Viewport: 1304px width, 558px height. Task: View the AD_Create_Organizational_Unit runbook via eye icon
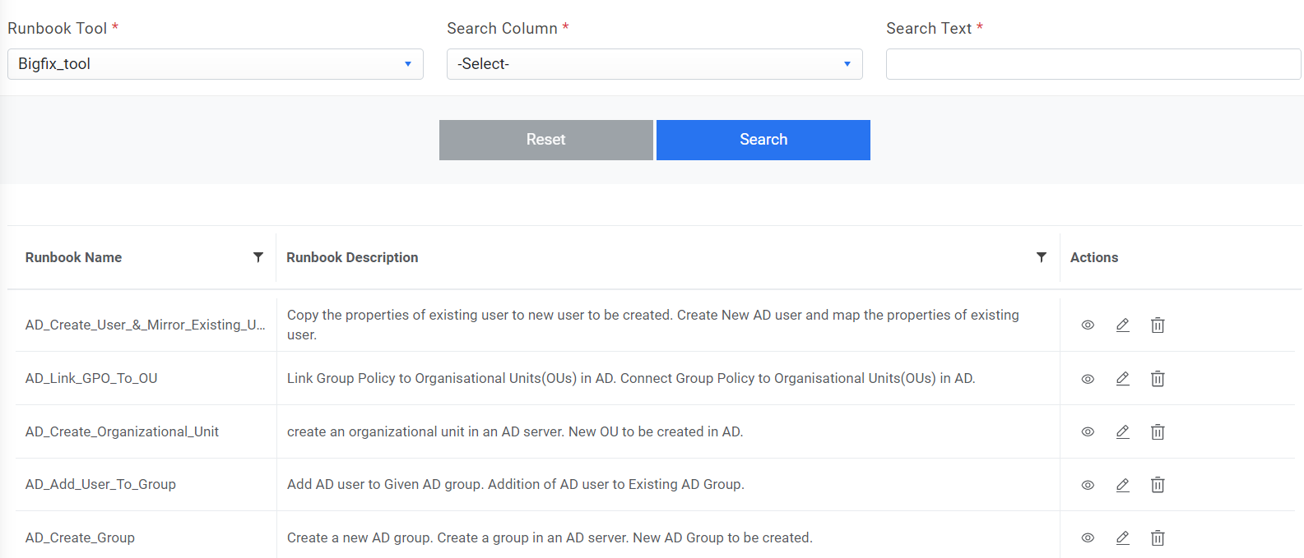pyautogui.click(x=1088, y=432)
